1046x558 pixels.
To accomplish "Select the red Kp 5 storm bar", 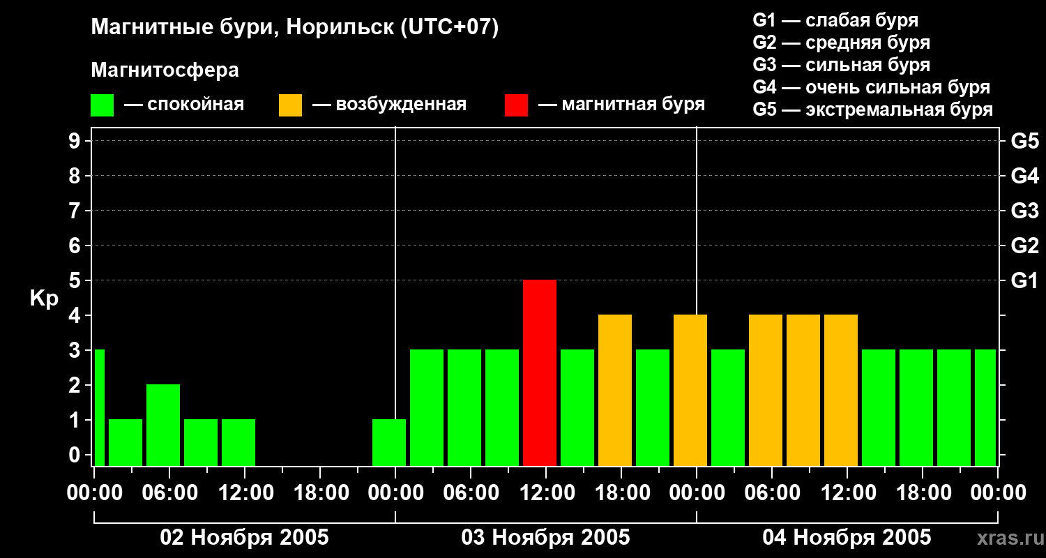I will tap(540, 372).
